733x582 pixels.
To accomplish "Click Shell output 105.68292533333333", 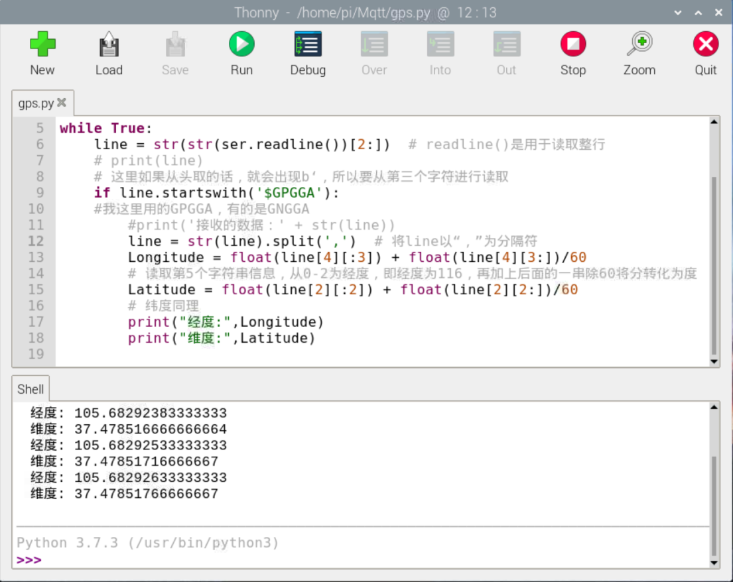I will (x=150, y=445).
